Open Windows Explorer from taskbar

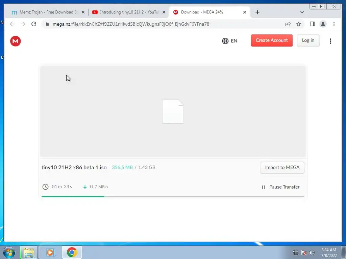tap(29, 252)
